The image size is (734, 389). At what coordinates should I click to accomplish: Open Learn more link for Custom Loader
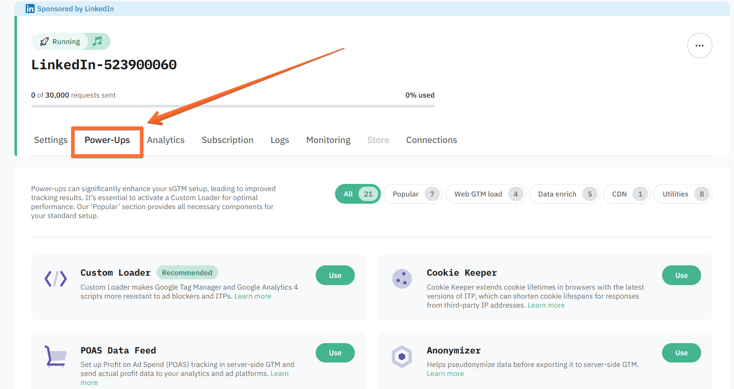pos(253,296)
